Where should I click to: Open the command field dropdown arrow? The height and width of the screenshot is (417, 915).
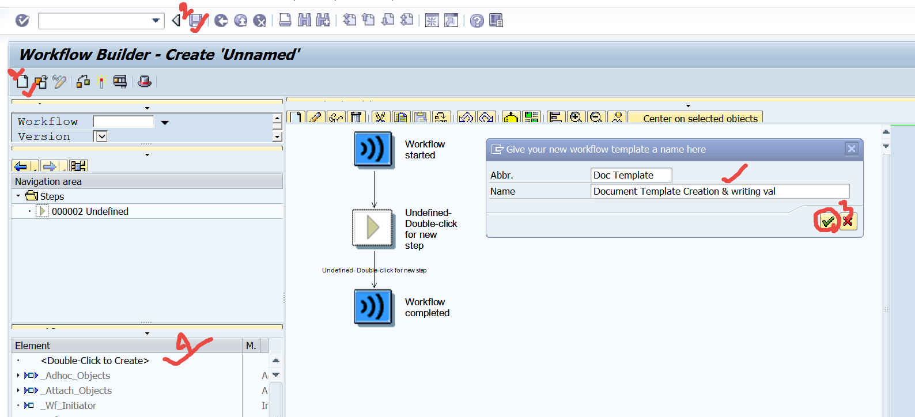point(156,21)
